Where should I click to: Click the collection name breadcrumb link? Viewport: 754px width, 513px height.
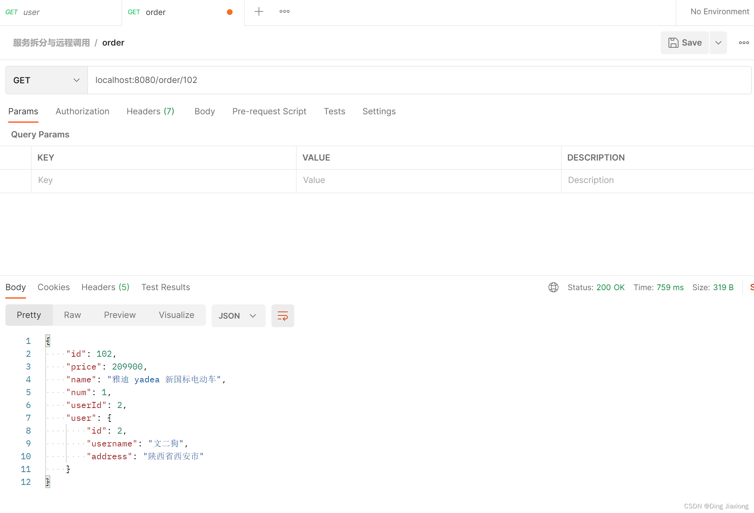pyautogui.click(x=51, y=43)
